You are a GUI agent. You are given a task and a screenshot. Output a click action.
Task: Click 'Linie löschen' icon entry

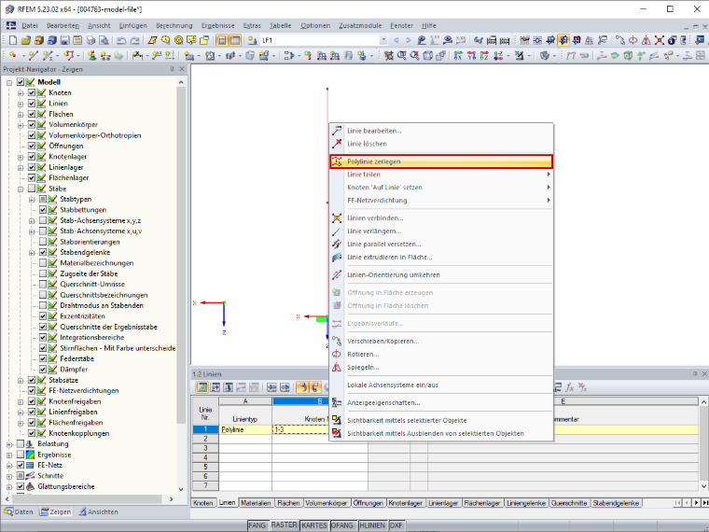(337, 144)
